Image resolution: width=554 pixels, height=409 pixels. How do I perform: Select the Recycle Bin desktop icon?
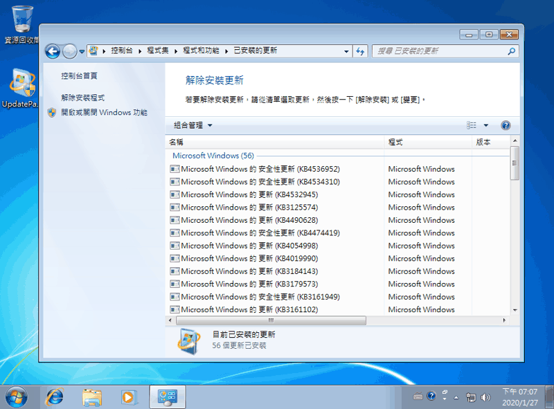(21, 25)
